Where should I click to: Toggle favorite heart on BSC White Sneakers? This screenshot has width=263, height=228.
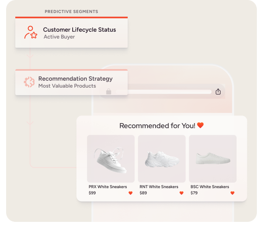coord(232,193)
